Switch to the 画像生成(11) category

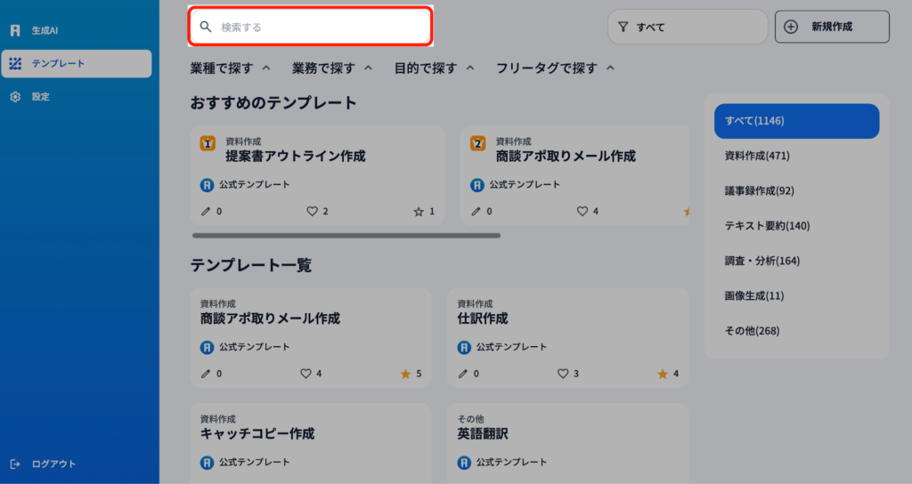754,295
